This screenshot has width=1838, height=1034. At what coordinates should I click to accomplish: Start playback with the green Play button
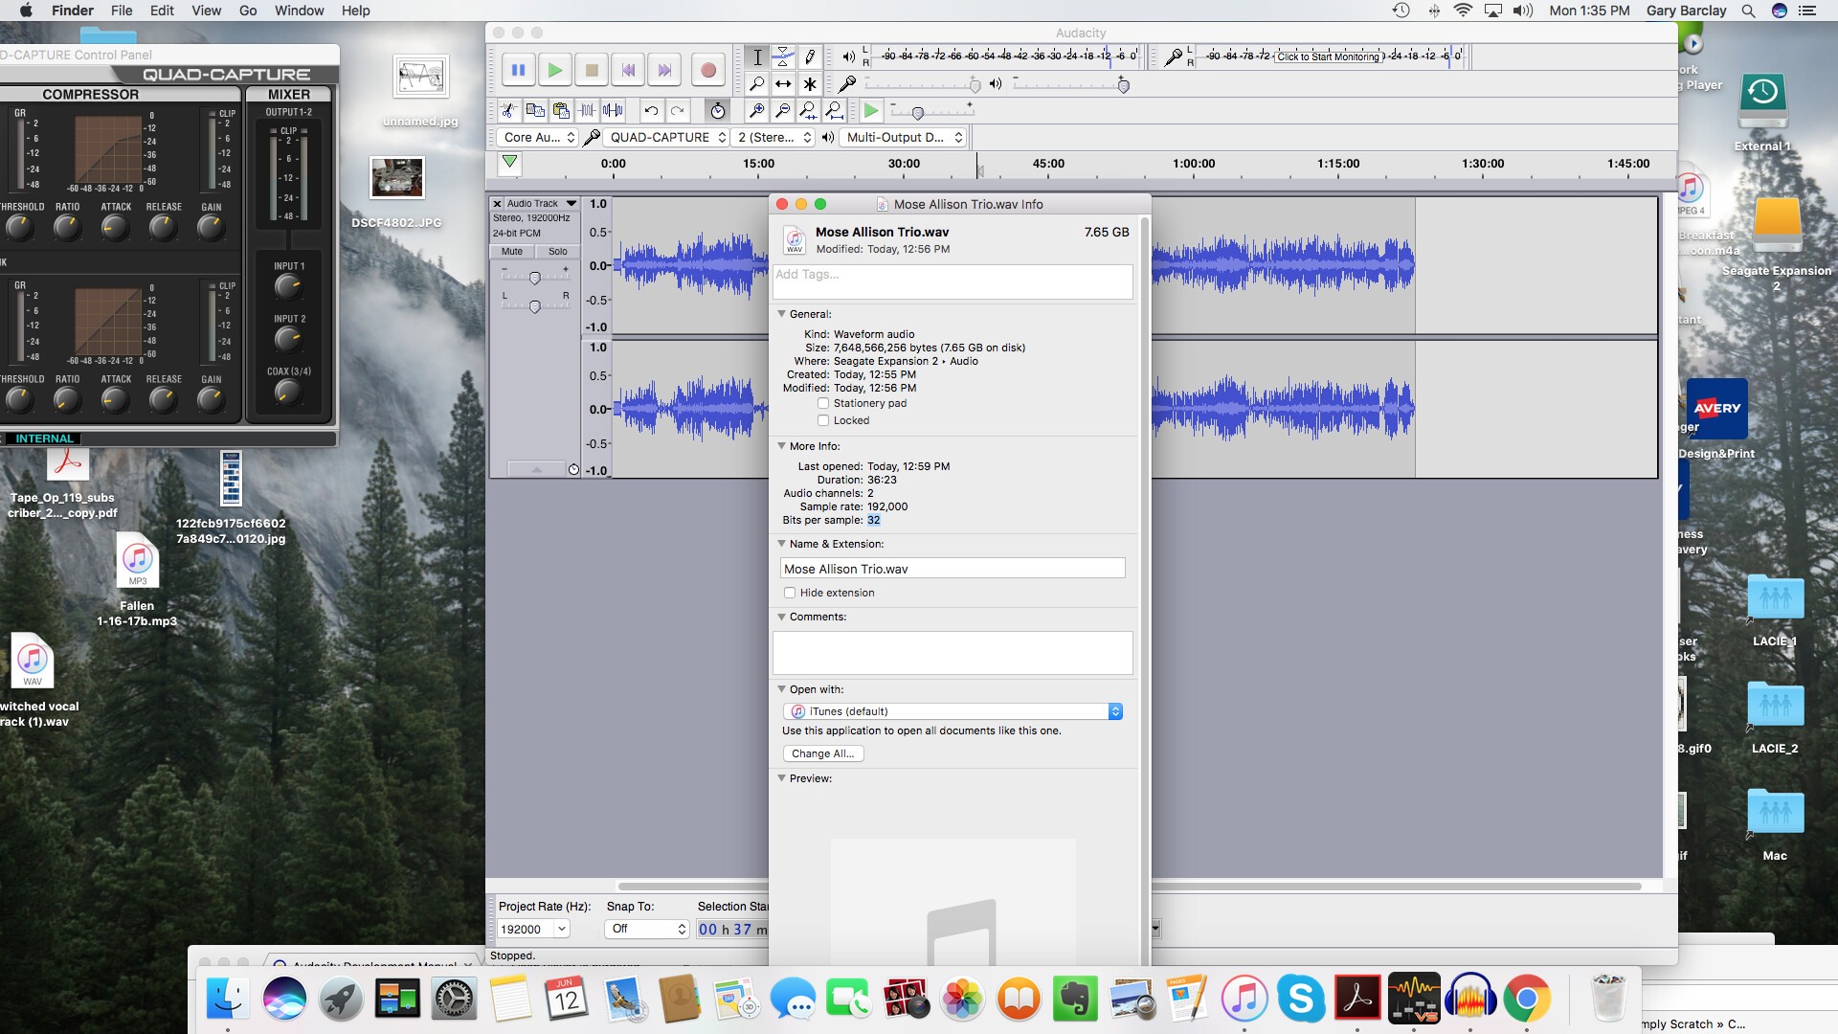click(554, 70)
